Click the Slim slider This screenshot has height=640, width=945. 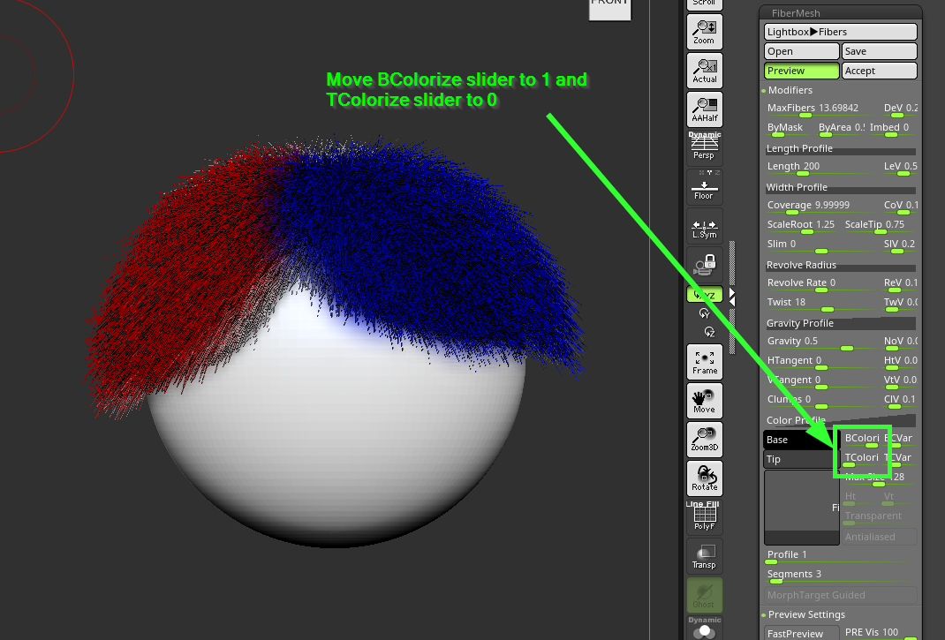(x=820, y=245)
